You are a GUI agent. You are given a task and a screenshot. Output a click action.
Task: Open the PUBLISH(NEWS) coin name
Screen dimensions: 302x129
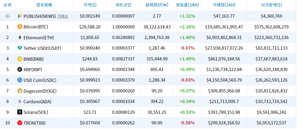point(40,16)
